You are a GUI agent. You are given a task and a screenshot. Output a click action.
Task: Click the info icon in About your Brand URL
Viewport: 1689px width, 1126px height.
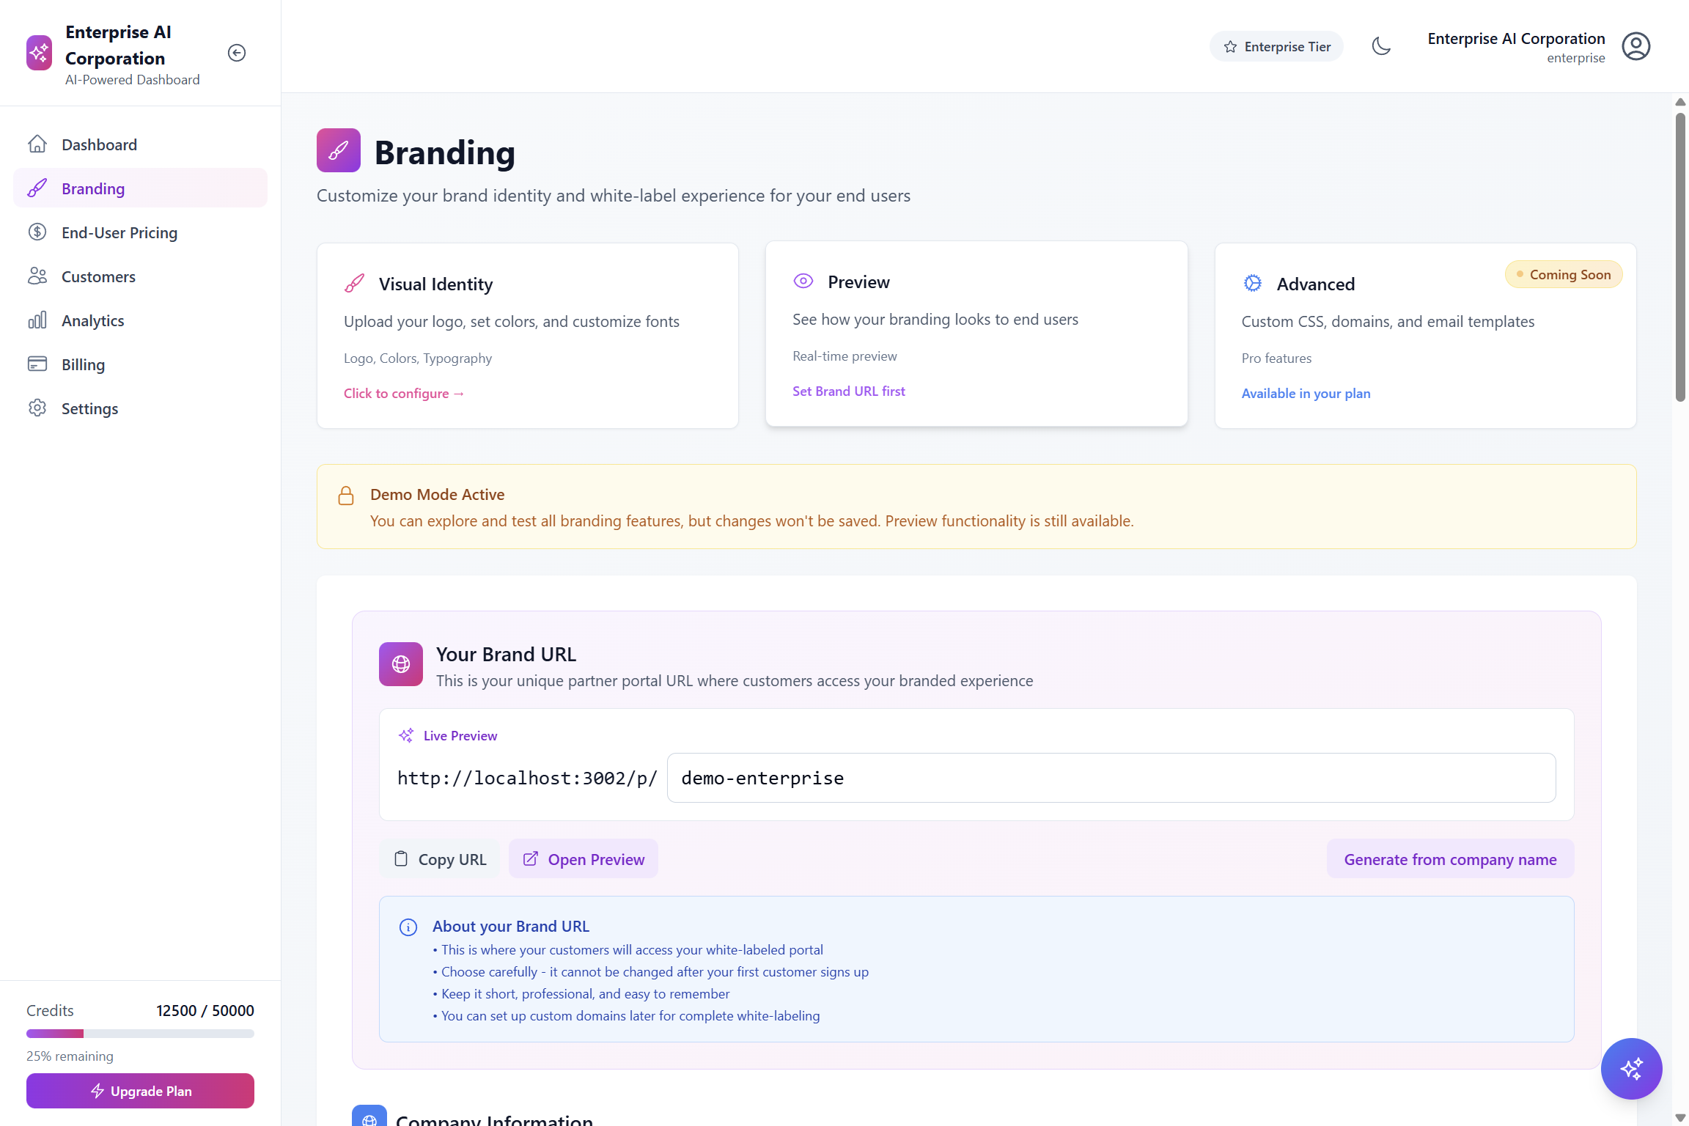pyautogui.click(x=408, y=927)
